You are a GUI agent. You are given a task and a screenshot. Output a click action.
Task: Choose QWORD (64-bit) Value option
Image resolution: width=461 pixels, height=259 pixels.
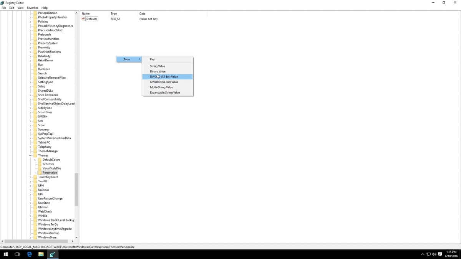click(x=167, y=82)
